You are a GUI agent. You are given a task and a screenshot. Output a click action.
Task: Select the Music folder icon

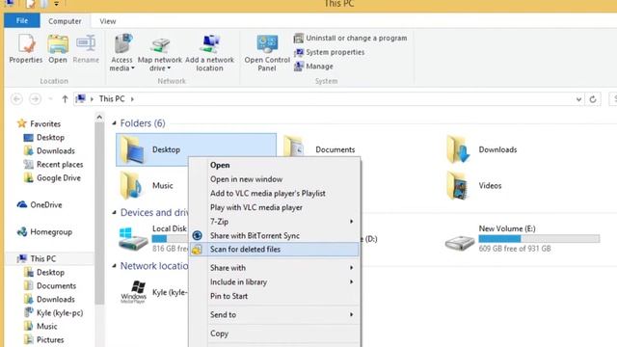point(131,185)
